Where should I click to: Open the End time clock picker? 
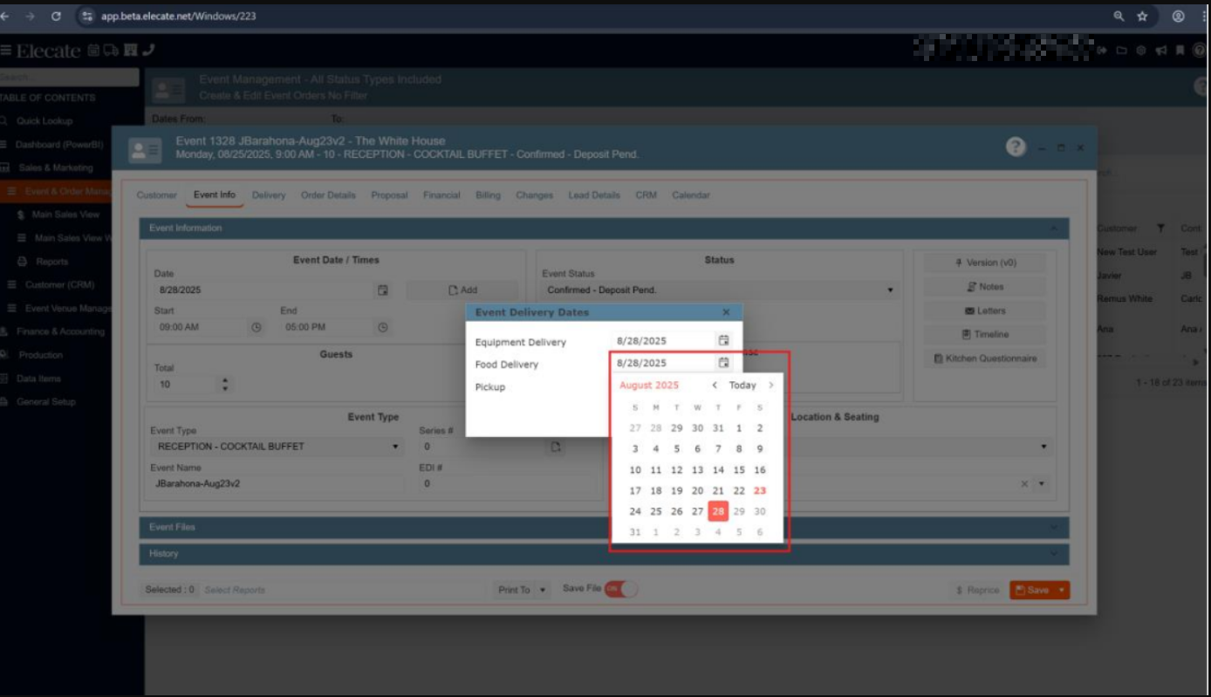click(382, 327)
